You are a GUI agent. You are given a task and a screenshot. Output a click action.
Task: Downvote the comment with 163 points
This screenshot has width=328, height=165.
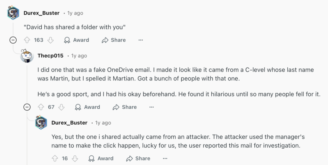click(x=50, y=40)
